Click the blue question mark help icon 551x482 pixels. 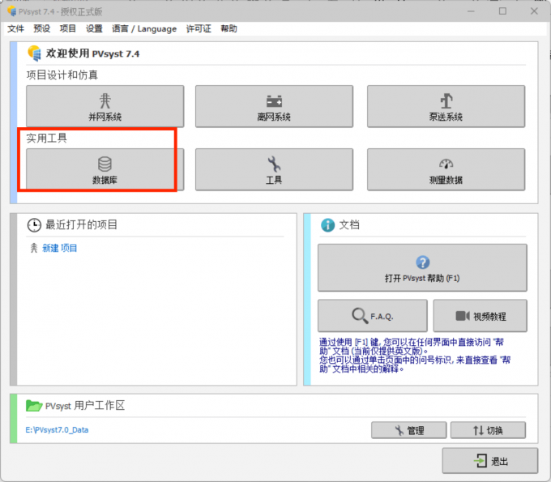pos(423,262)
